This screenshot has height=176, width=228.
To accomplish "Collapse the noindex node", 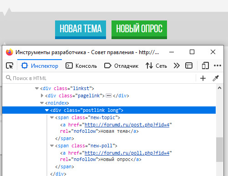I will point(42,103).
